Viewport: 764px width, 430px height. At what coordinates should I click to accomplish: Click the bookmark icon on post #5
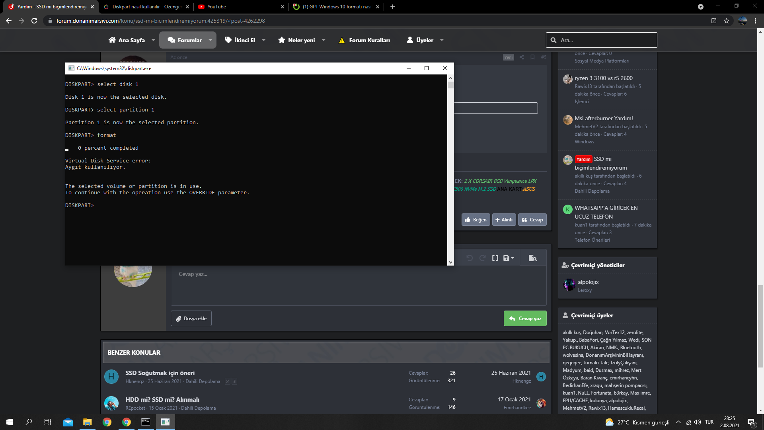click(x=532, y=57)
